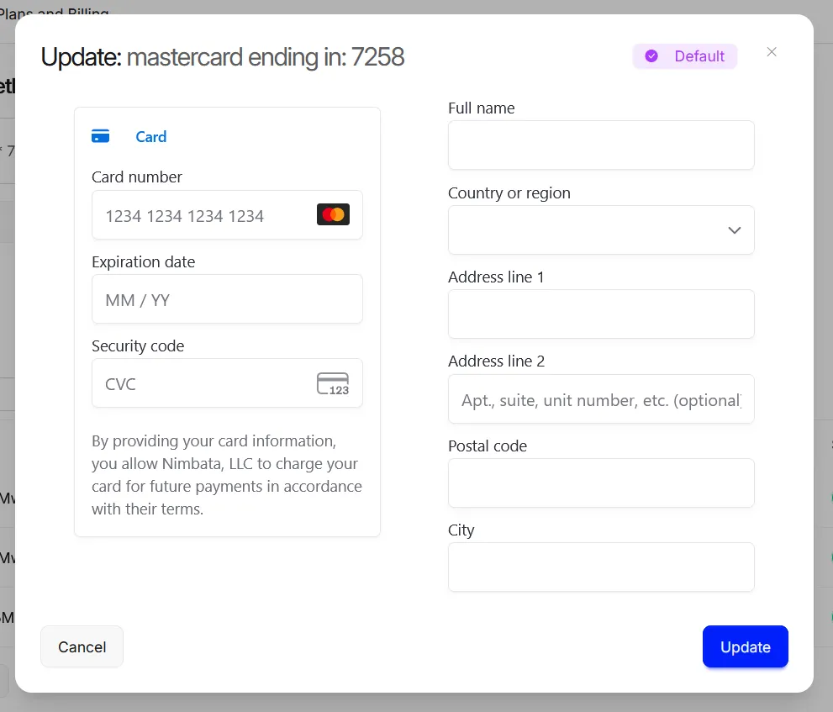The height and width of the screenshot is (712, 833).
Task: Click the Nimbata, LLC terms disclaimer text
Action: pyautogui.click(x=227, y=475)
